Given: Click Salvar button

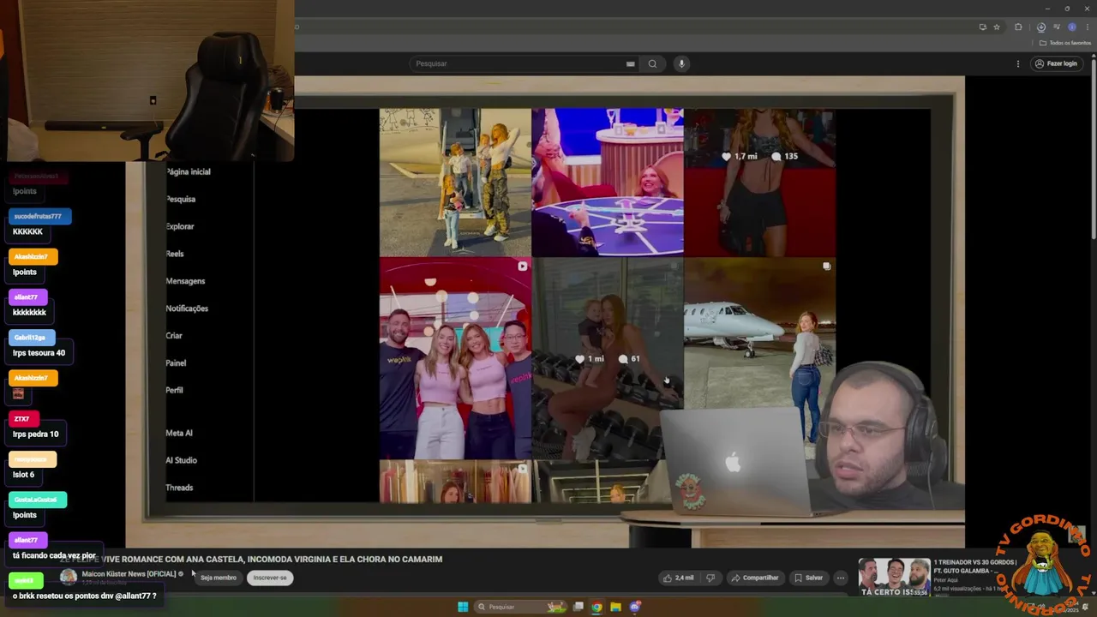Looking at the screenshot, I should coord(808,578).
